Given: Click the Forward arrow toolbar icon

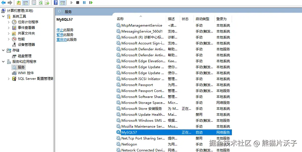Looking at the screenshot, I should [x=10, y=3].
